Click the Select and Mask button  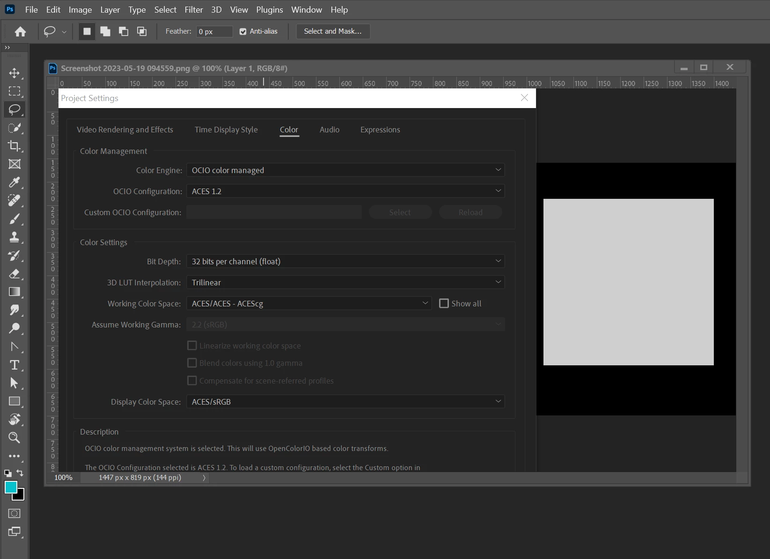pyautogui.click(x=333, y=31)
